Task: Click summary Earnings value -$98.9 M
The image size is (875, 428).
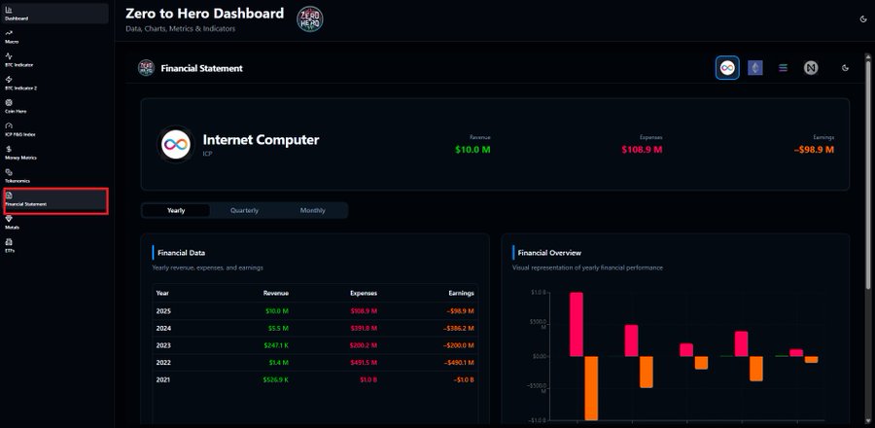Action: (814, 150)
